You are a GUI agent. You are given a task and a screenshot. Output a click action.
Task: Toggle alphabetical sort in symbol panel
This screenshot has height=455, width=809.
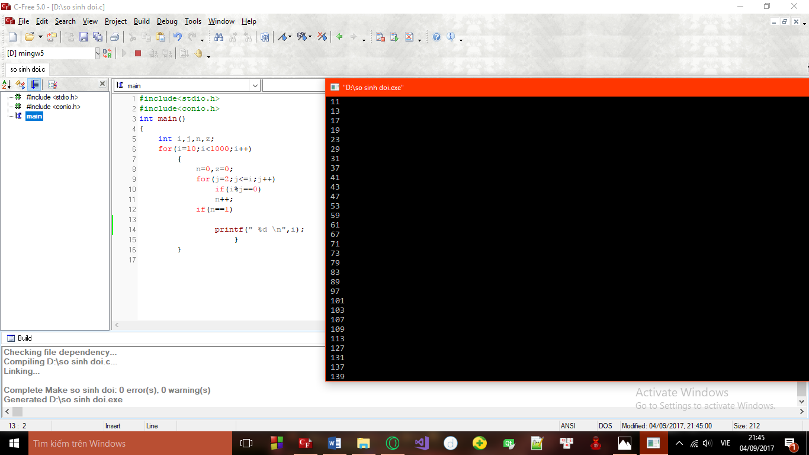7,85
